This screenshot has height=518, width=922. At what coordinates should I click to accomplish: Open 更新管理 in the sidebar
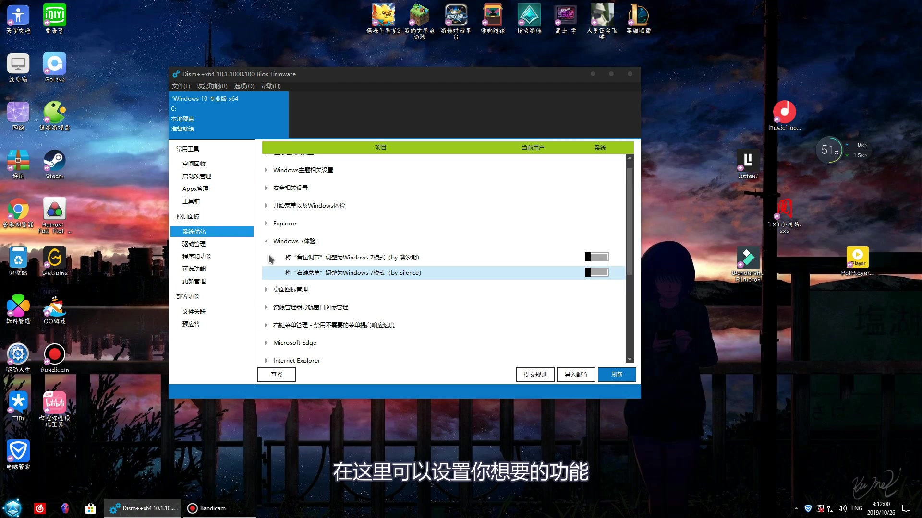click(x=194, y=282)
